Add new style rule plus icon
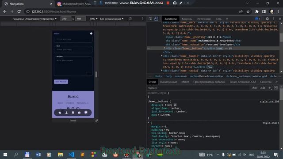This screenshot has height=159, width=283. tap(270, 88)
